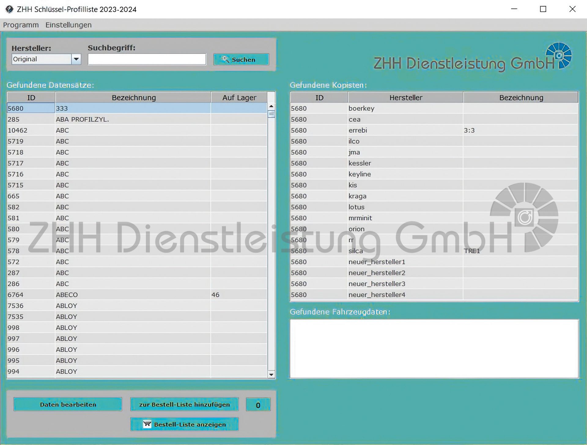The image size is (587, 445).
Task: Select ABC row with ID 572
Action: (x=137, y=262)
